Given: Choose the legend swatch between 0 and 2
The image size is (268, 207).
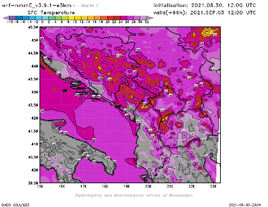Looking at the screenshot, I should (x=45, y=18).
